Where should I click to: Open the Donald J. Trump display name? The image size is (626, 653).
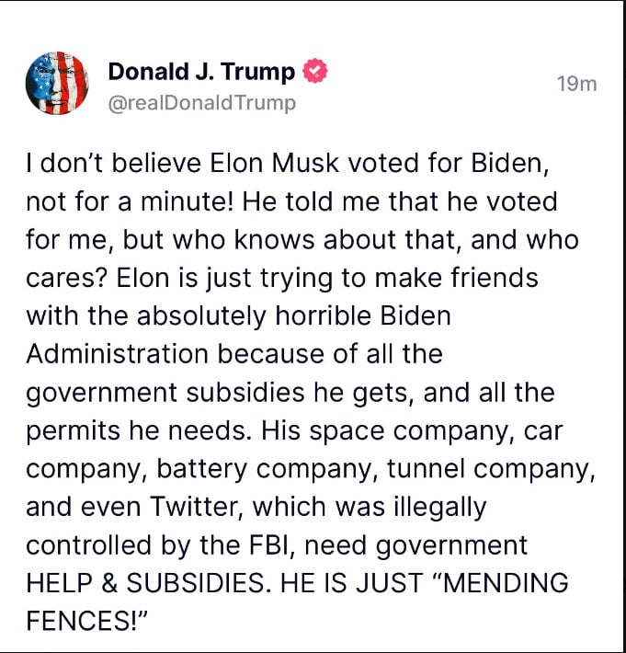[x=202, y=71]
